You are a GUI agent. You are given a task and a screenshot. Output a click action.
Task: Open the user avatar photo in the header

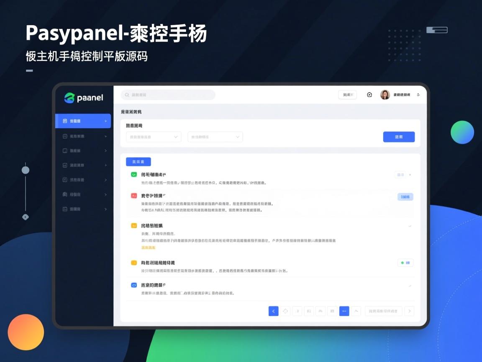tap(385, 95)
